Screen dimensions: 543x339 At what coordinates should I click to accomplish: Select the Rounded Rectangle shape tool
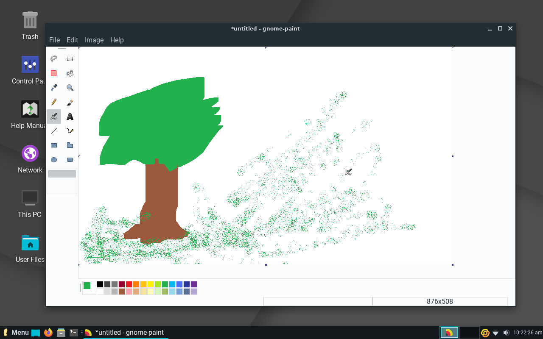click(70, 160)
